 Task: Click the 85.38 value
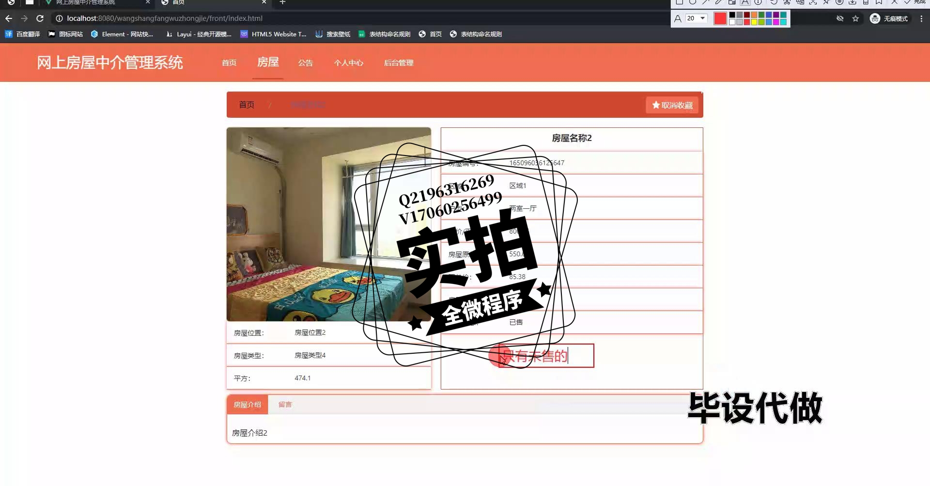point(517,277)
